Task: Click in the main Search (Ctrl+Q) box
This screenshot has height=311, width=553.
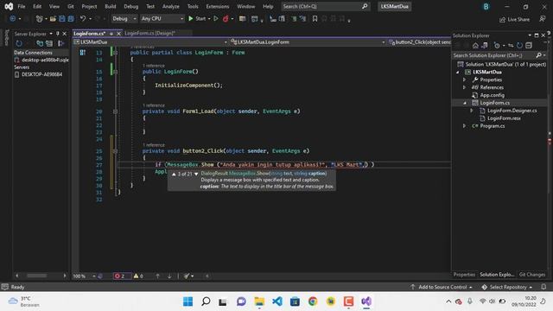Action: pos(325,6)
